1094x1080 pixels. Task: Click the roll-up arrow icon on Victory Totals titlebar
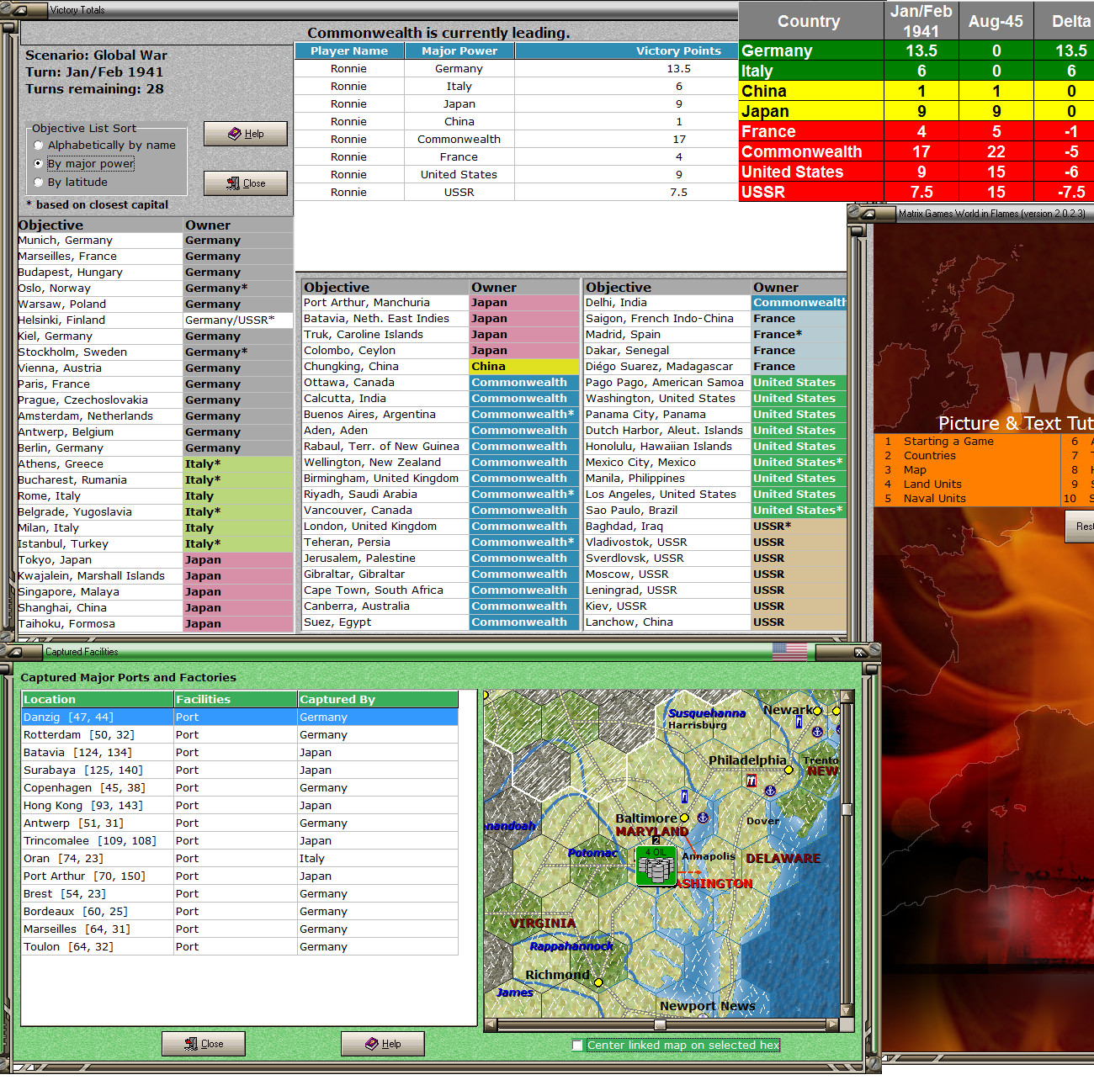[x=22, y=9]
